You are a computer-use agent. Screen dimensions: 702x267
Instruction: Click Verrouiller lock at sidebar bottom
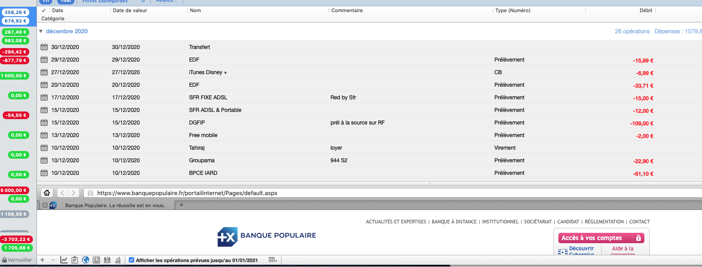pos(17,260)
